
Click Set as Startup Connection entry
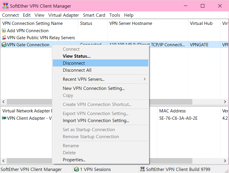(101, 130)
